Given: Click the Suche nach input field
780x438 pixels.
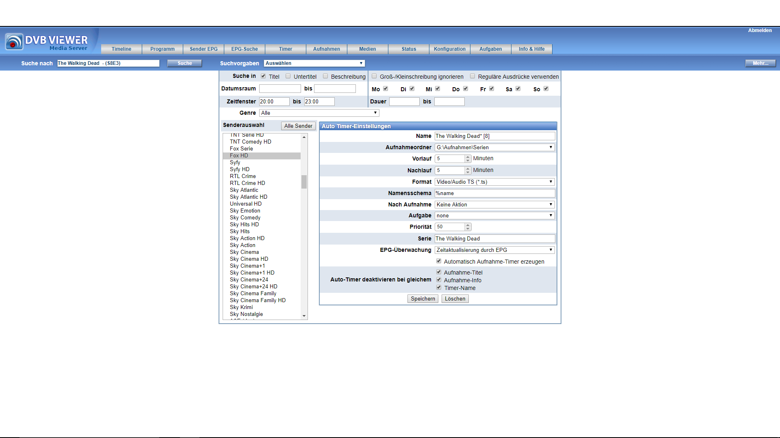Looking at the screenshot, I should click(108, 63).
